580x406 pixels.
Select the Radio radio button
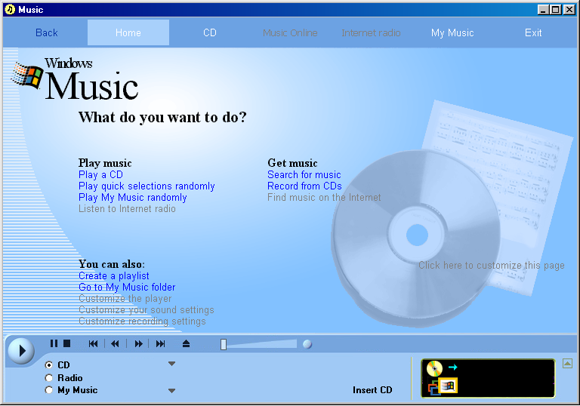pyautogui.click(x=49, y=377)
